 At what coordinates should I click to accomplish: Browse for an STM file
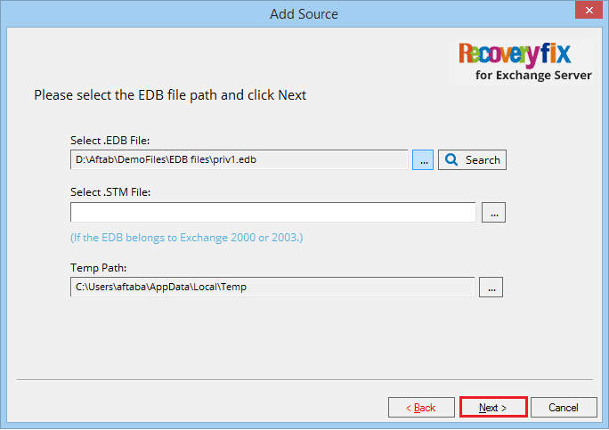click(493, 213)
